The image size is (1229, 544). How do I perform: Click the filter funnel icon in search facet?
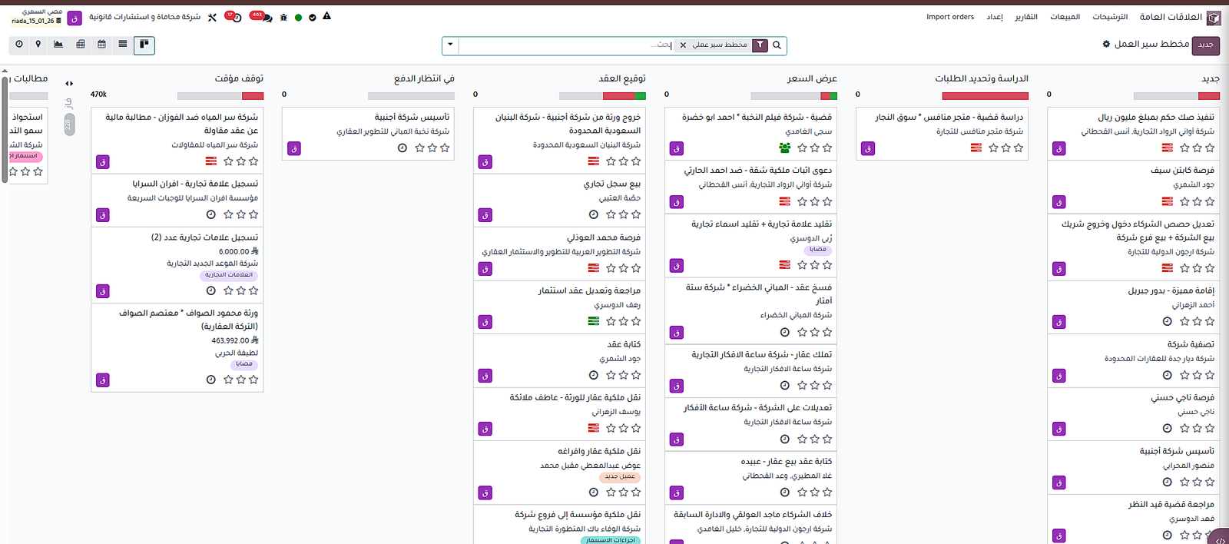[x=760, y=45]
